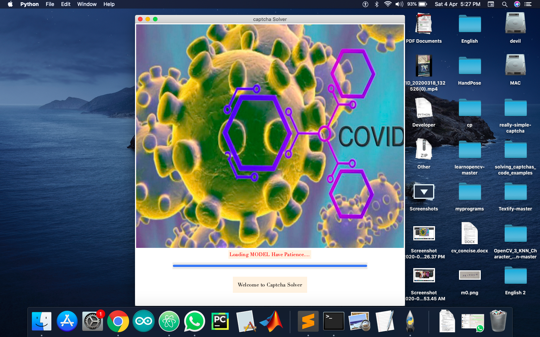Launch App Store from the dock
The image size is (540, 337).
[x=67, y=321]
